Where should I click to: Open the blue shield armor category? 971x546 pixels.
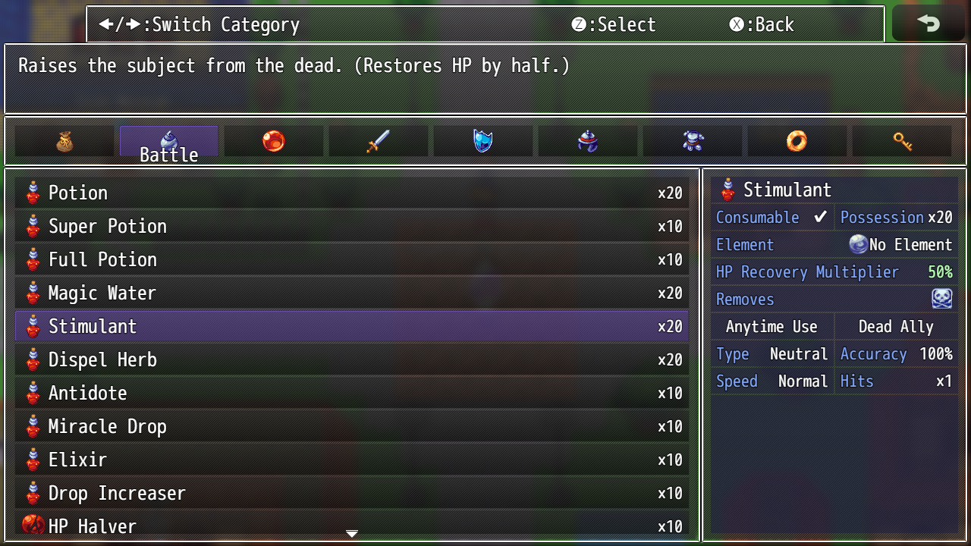[x=483, y=141]
